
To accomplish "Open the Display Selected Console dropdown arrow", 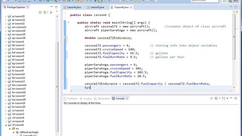I will coord(219,98).
